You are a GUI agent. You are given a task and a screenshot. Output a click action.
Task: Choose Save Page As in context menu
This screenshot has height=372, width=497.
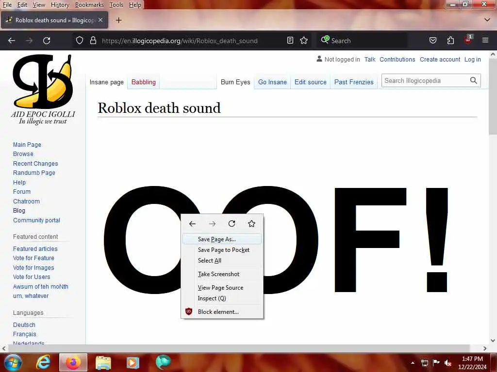[222, 239]
